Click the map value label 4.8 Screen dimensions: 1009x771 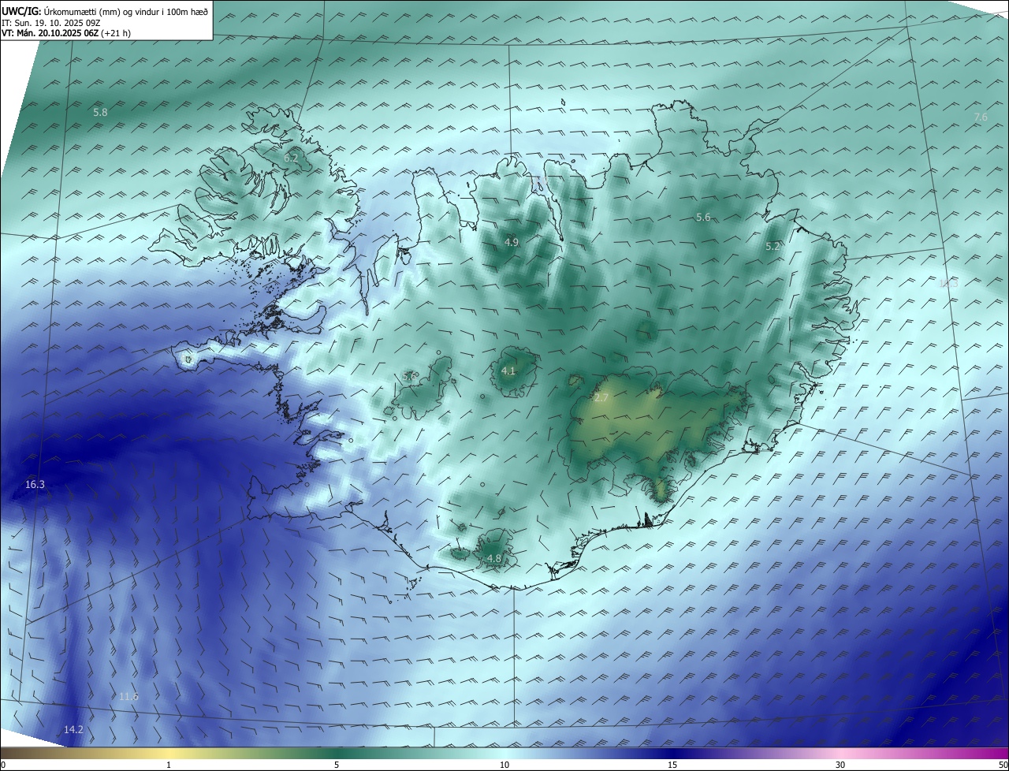(493, 558)
